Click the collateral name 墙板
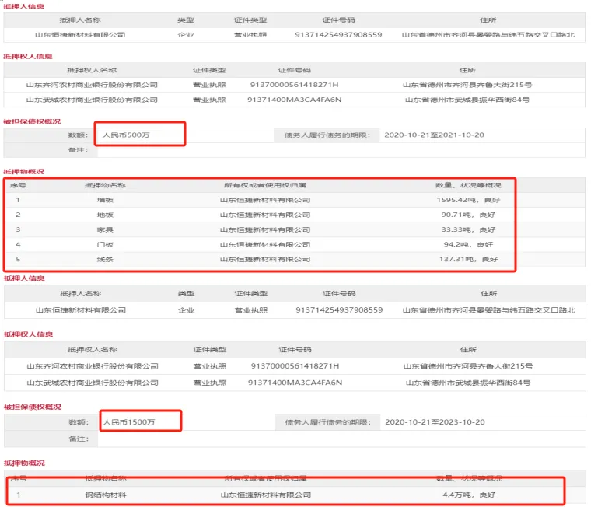The width and height of the screenshot is (591, 507). [105, 200]
